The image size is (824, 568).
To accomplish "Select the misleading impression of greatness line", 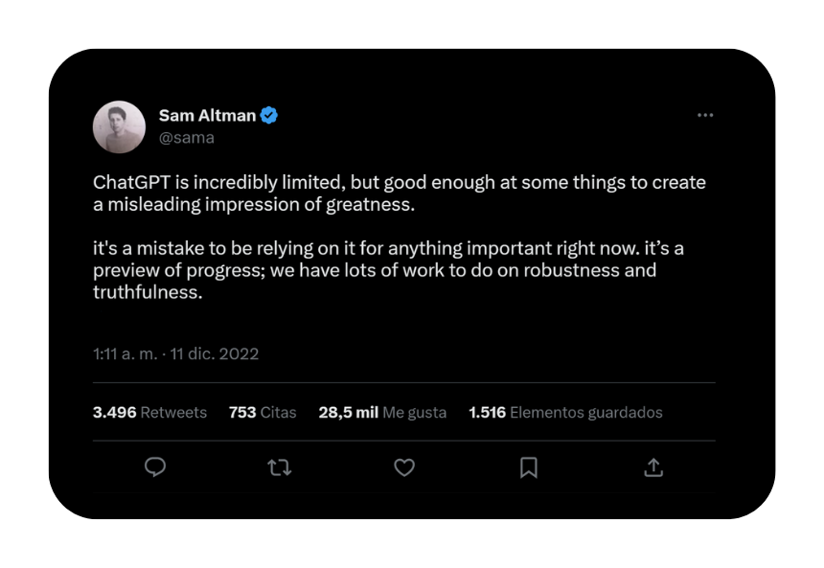I will click(254, 204).
